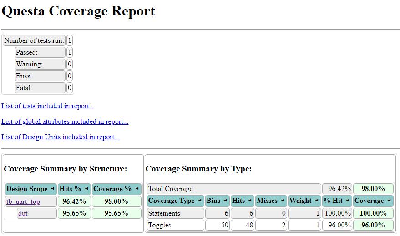Sort by Hits column in Type table

coord(250,201)
